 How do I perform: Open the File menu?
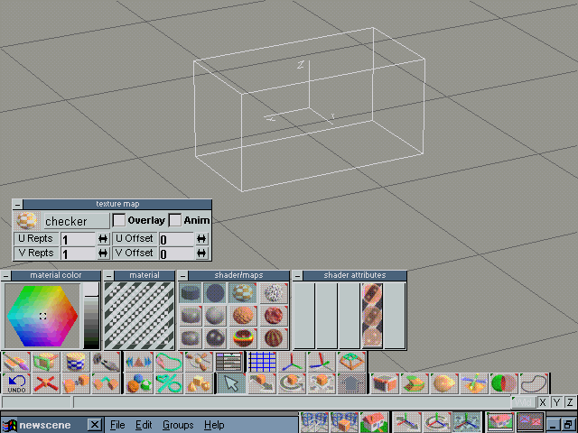tap(117, 425)
